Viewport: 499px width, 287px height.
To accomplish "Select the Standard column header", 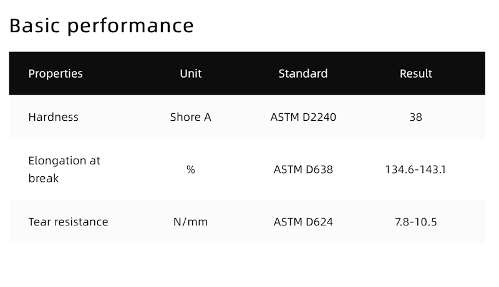I will point(303,73).
